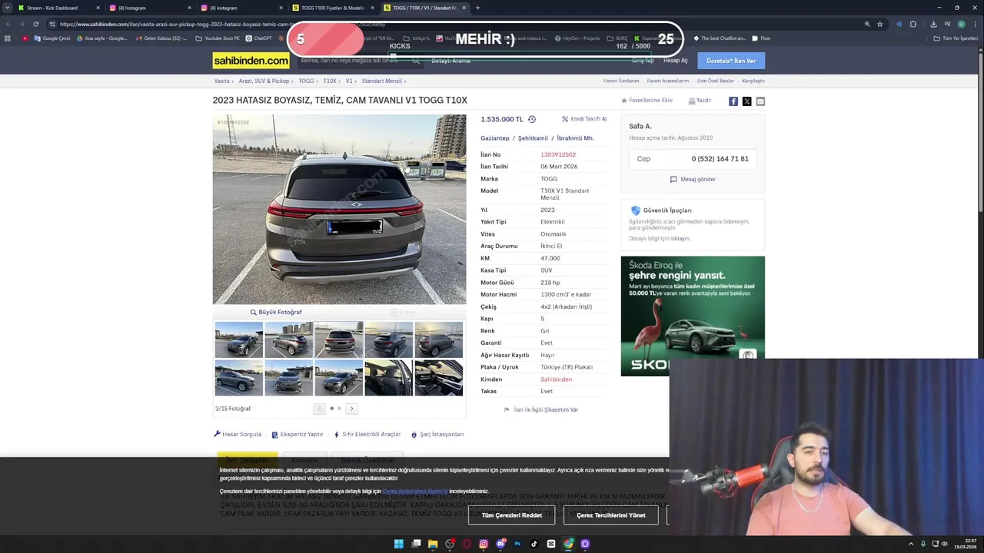Viewport: 984px width, 553px height.
Task: Open Sıfır Elektrikli Araçlar link
Action: click(x=367, y=434)
